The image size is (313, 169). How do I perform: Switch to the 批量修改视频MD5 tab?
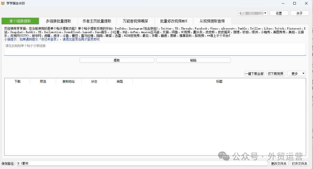(x=174, y=21)
